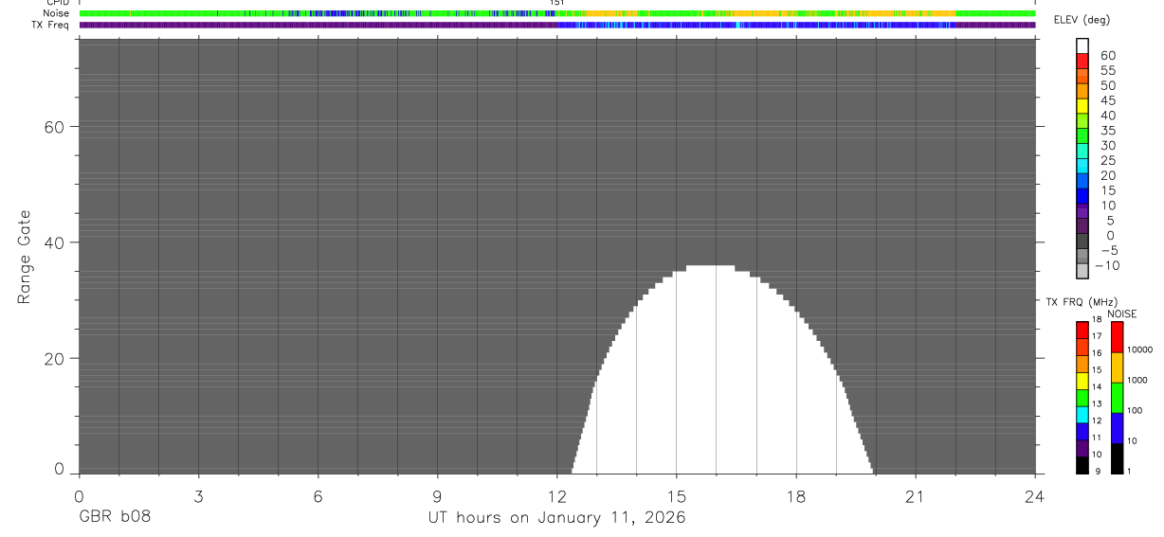
Task: Click the yellow swatch in ELEV color bar
Action: [1082, 106]
